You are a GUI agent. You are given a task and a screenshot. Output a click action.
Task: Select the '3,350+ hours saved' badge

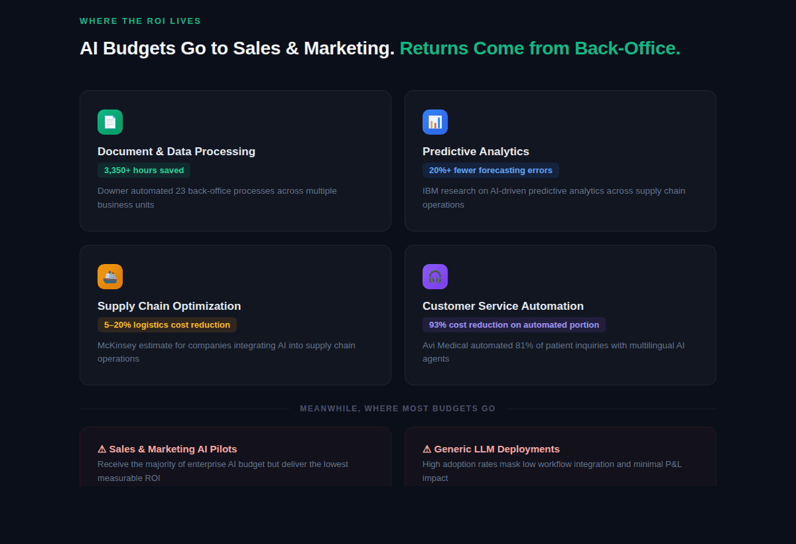tap(144, 170)
